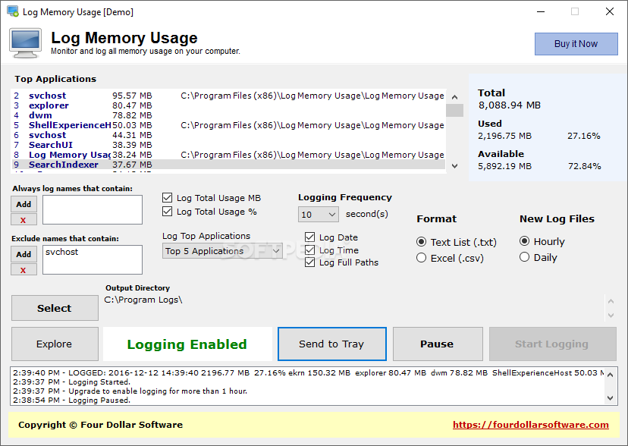Click the Available 5,892.19 MB value
This screenshot has height=446, width=628.
pyautogui.click(x=504, y=166)
